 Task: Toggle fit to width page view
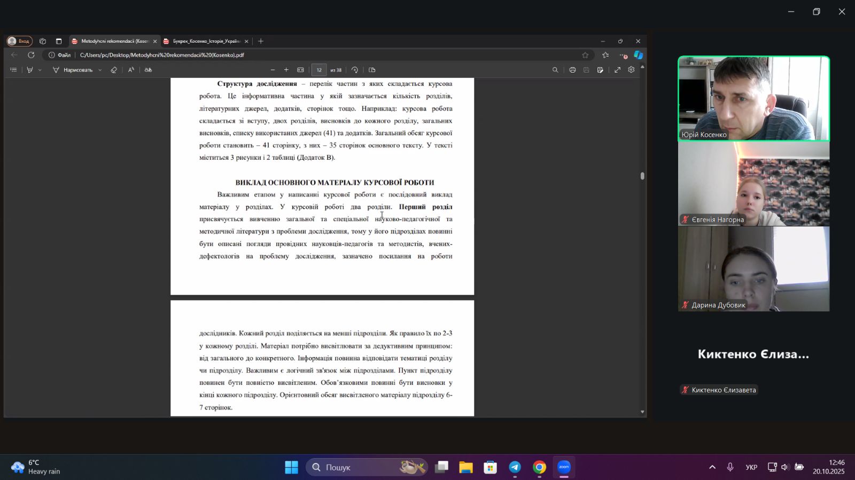(300, 70)
